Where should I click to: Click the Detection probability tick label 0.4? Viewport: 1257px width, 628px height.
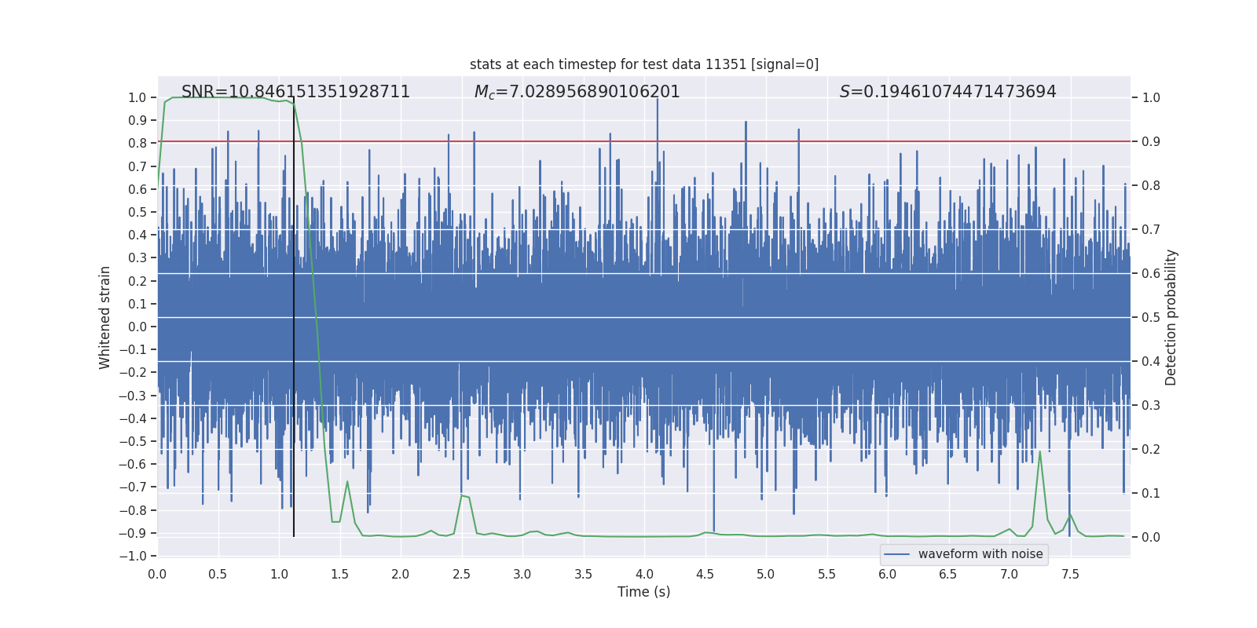coord(1151,361)
